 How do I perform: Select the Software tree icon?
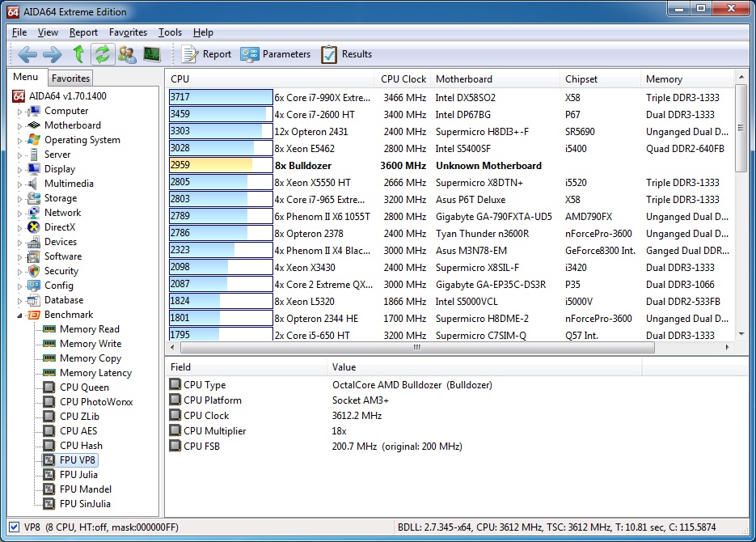click(34, 256)
